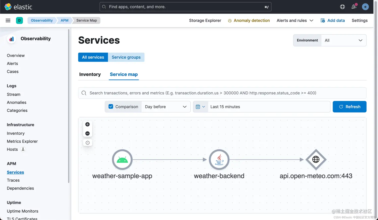The width and height of the screenshot is (378, 220).
Task: Click the Service Map breadcrumb
Action: tap(86, 20)
